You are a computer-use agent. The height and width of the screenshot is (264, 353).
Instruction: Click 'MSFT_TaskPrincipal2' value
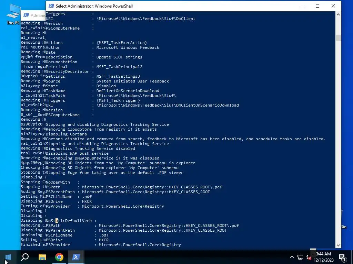click(x=119, y=67)
